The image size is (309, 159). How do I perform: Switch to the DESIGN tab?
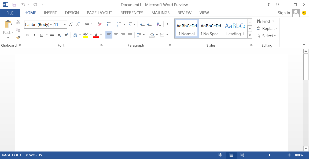(x=72, y=13)
